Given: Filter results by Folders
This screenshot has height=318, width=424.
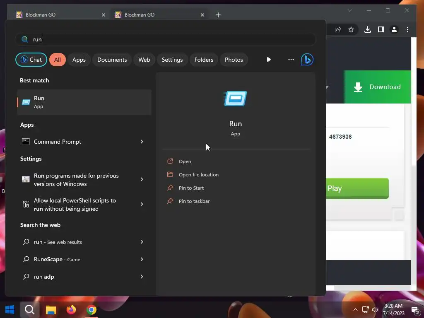Looking at the screenshot, I should tap(204, 60).
